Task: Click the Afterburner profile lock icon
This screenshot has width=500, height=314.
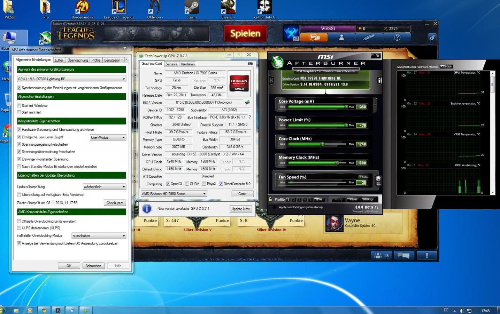Action: (270, 199)
